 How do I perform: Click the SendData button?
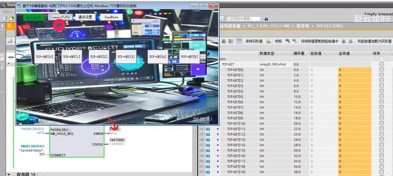coord(111,17)
